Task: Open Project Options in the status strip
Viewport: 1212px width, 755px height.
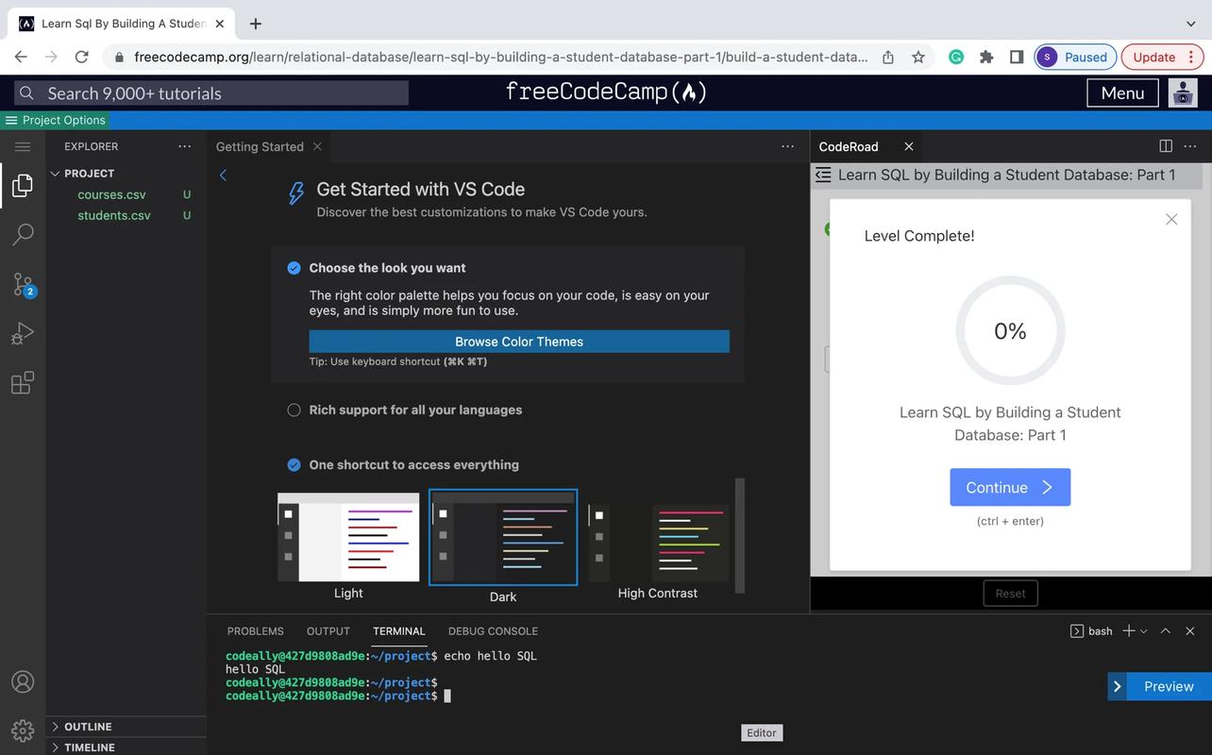Action: coord(55,120)
